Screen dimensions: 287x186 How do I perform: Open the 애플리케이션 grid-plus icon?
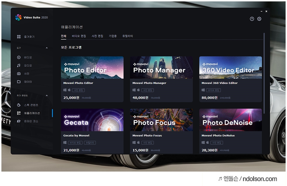(x=19, y=113)
